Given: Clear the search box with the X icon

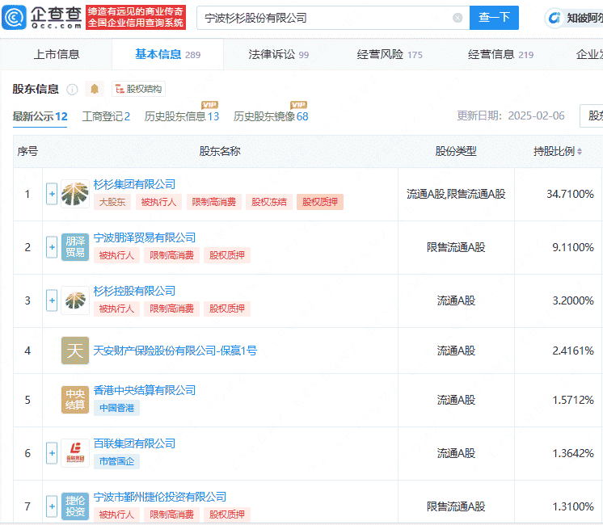Looking at the screenshot, I should pos(458,18).
